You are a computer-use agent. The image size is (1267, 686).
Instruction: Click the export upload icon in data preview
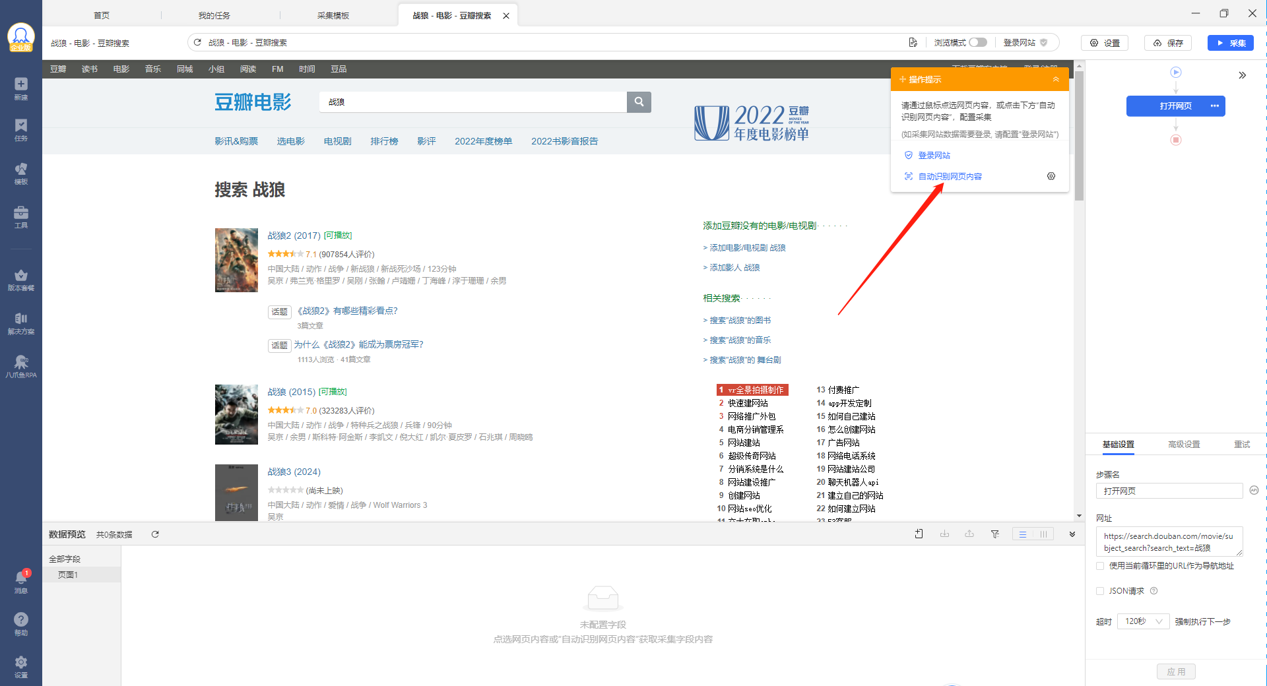pyautogui.click(x=969, y=534)
